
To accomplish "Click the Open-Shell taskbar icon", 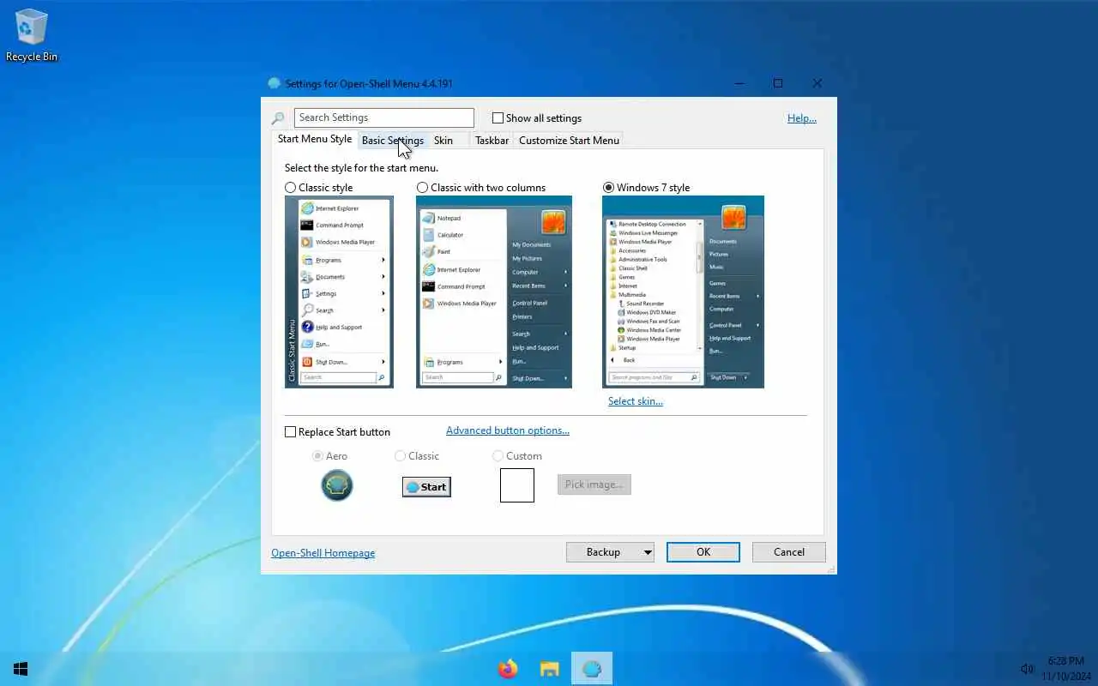I will coord(591,669).
